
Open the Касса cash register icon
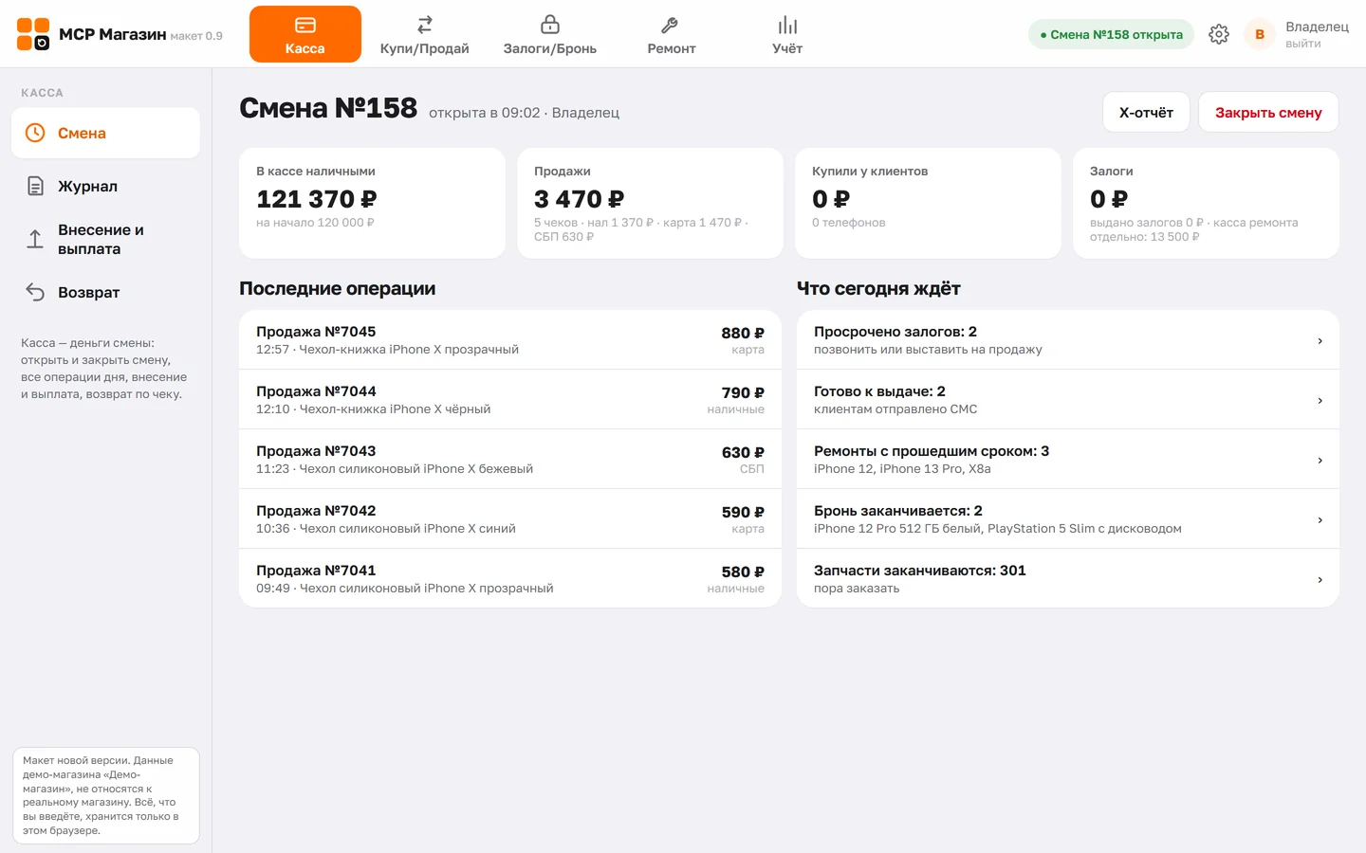(x=305, y=25)
